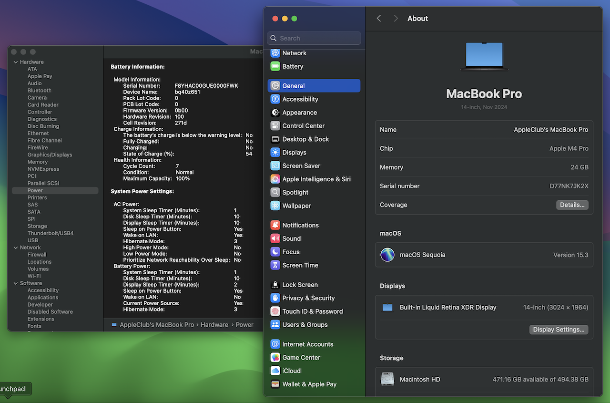The height and width of the screenshot is (403, 610).
Task: Open Lock Screen icon in sidebar
Action: pyautogui.click(x=275, y=285)
